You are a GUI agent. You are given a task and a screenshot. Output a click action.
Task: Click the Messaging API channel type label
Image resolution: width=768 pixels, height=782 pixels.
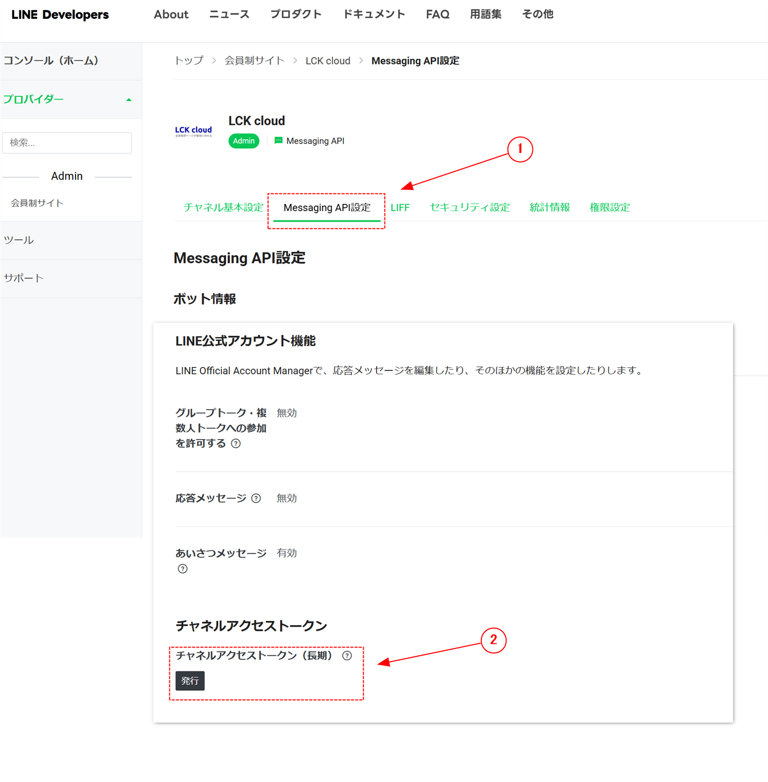pyautogui.click(x=315, y=141)
